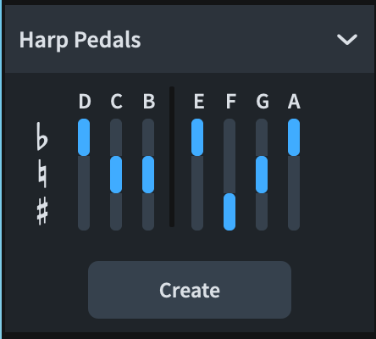
Task: Click the Create button
Action: 190,290
